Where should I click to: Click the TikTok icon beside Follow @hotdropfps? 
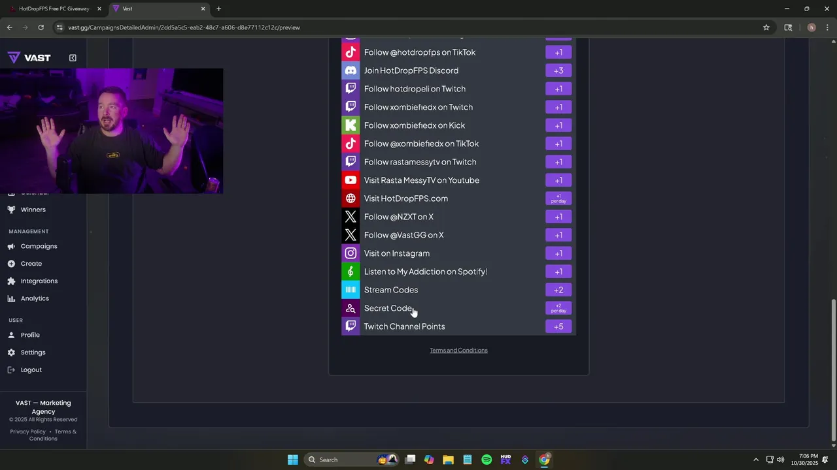[x=350, y=52]
